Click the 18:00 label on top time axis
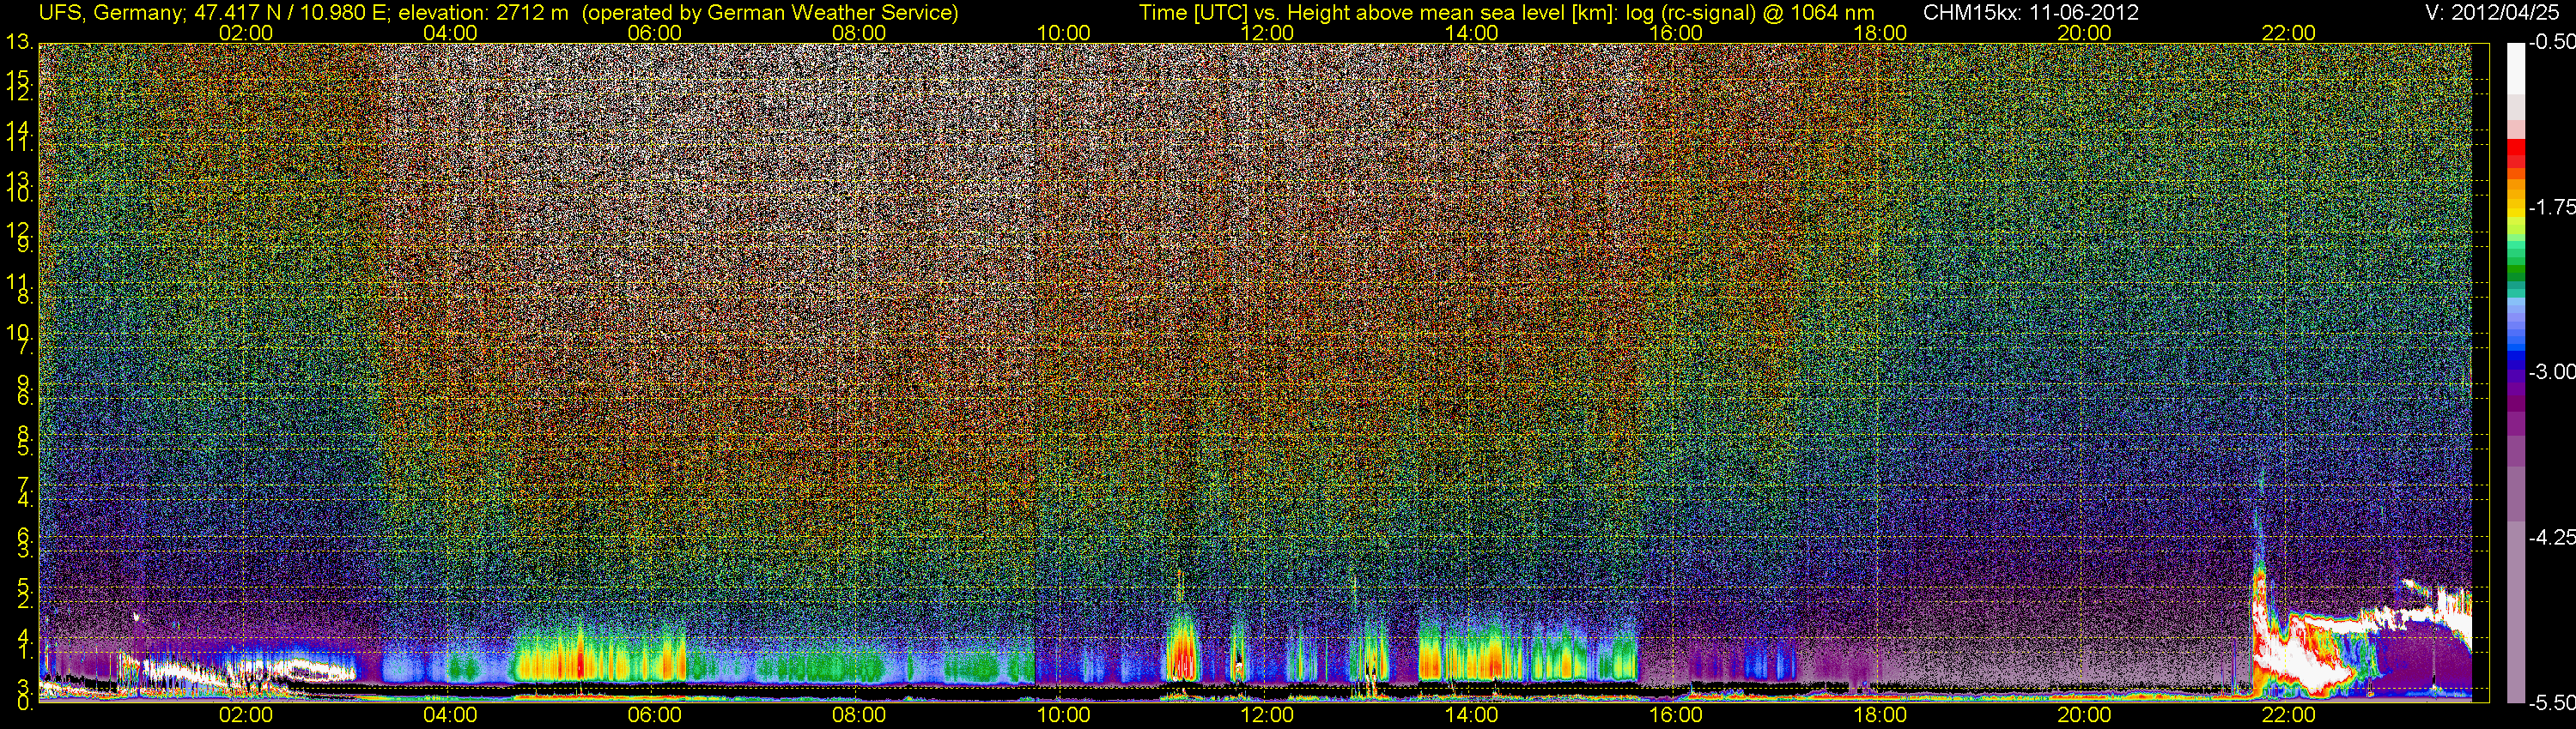The image size is (2576, 729). tap(1880, 33)
